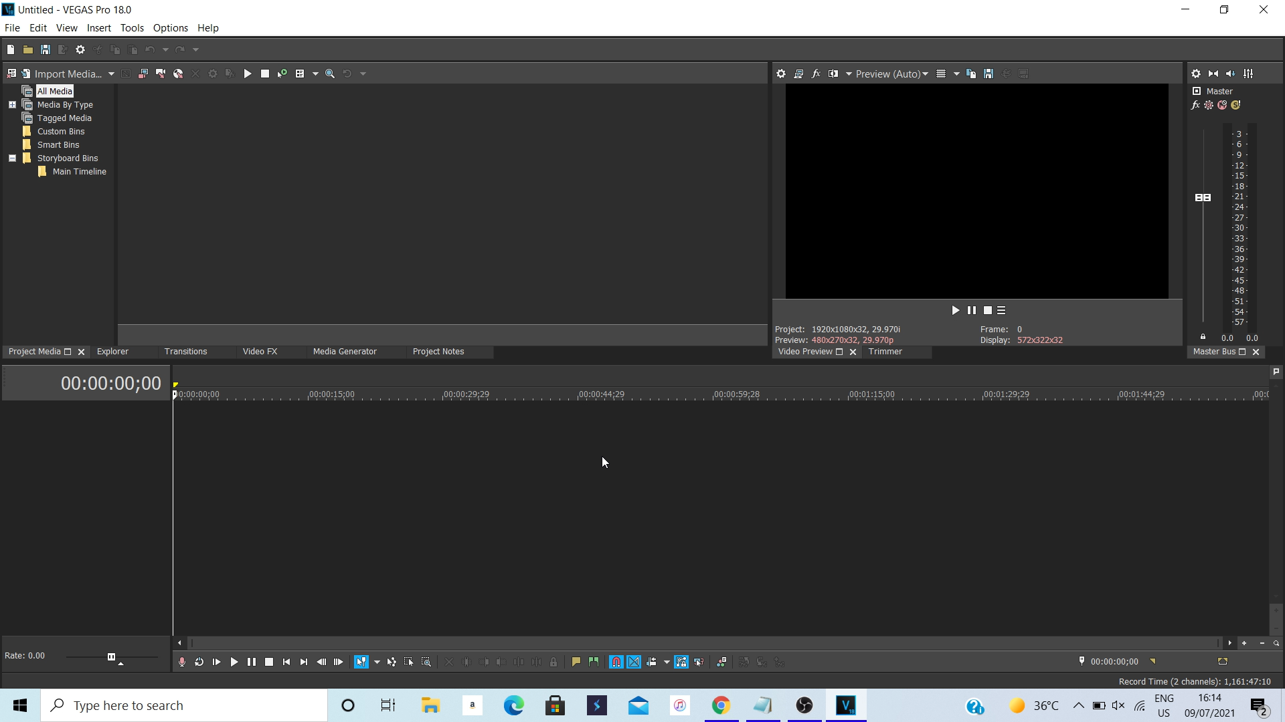Open project properties gear in main toolbar
Screen dimensions: 1285x722
pos(80,49)
